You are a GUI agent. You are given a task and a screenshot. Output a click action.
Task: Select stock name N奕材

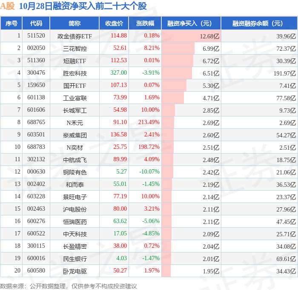[74, 148]
